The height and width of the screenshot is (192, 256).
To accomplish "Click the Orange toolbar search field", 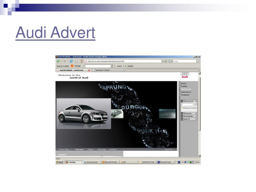I will [x=98, y=66].
